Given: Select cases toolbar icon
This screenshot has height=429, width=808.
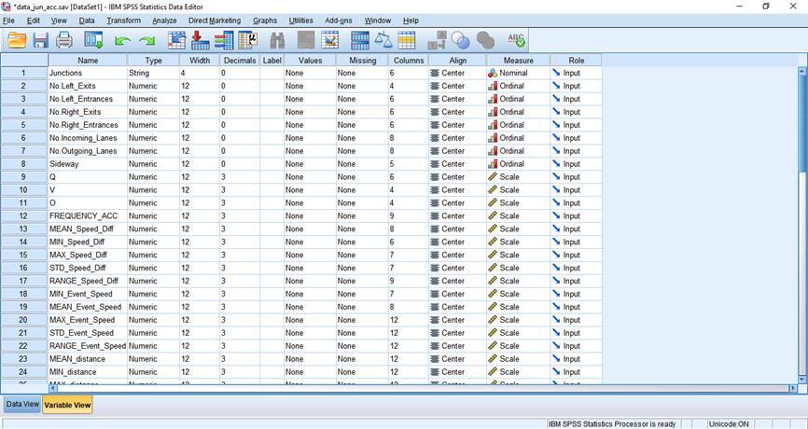Looking at the screenshot, I should (x=407, y=40).
